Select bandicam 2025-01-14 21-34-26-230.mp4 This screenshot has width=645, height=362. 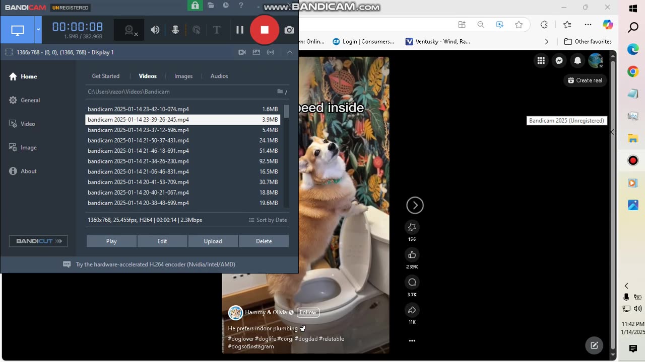click(x=183, y=161)
